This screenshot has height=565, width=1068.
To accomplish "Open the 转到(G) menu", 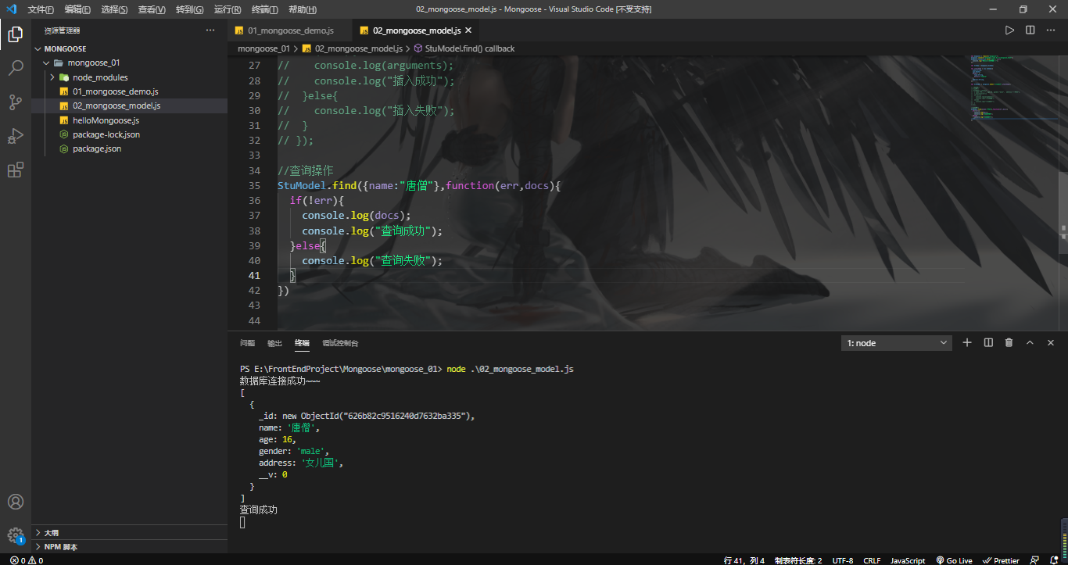I will pos(189,9).
